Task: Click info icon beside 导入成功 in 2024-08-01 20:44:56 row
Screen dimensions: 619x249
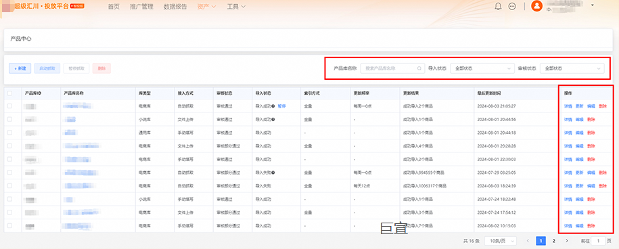Action: point(273,120)
